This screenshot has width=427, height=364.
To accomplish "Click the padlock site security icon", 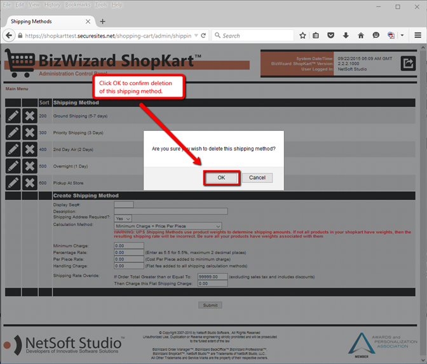I will (20, 36).
